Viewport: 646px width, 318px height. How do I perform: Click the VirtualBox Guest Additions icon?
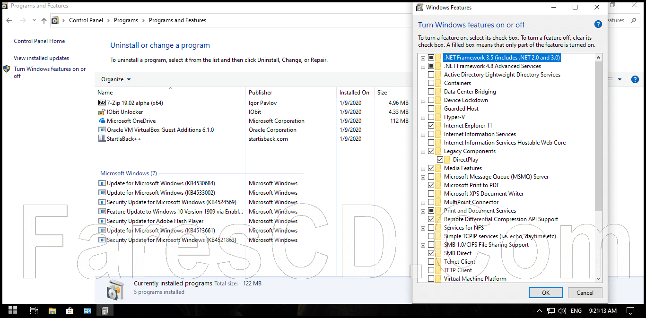pos(102,130)
